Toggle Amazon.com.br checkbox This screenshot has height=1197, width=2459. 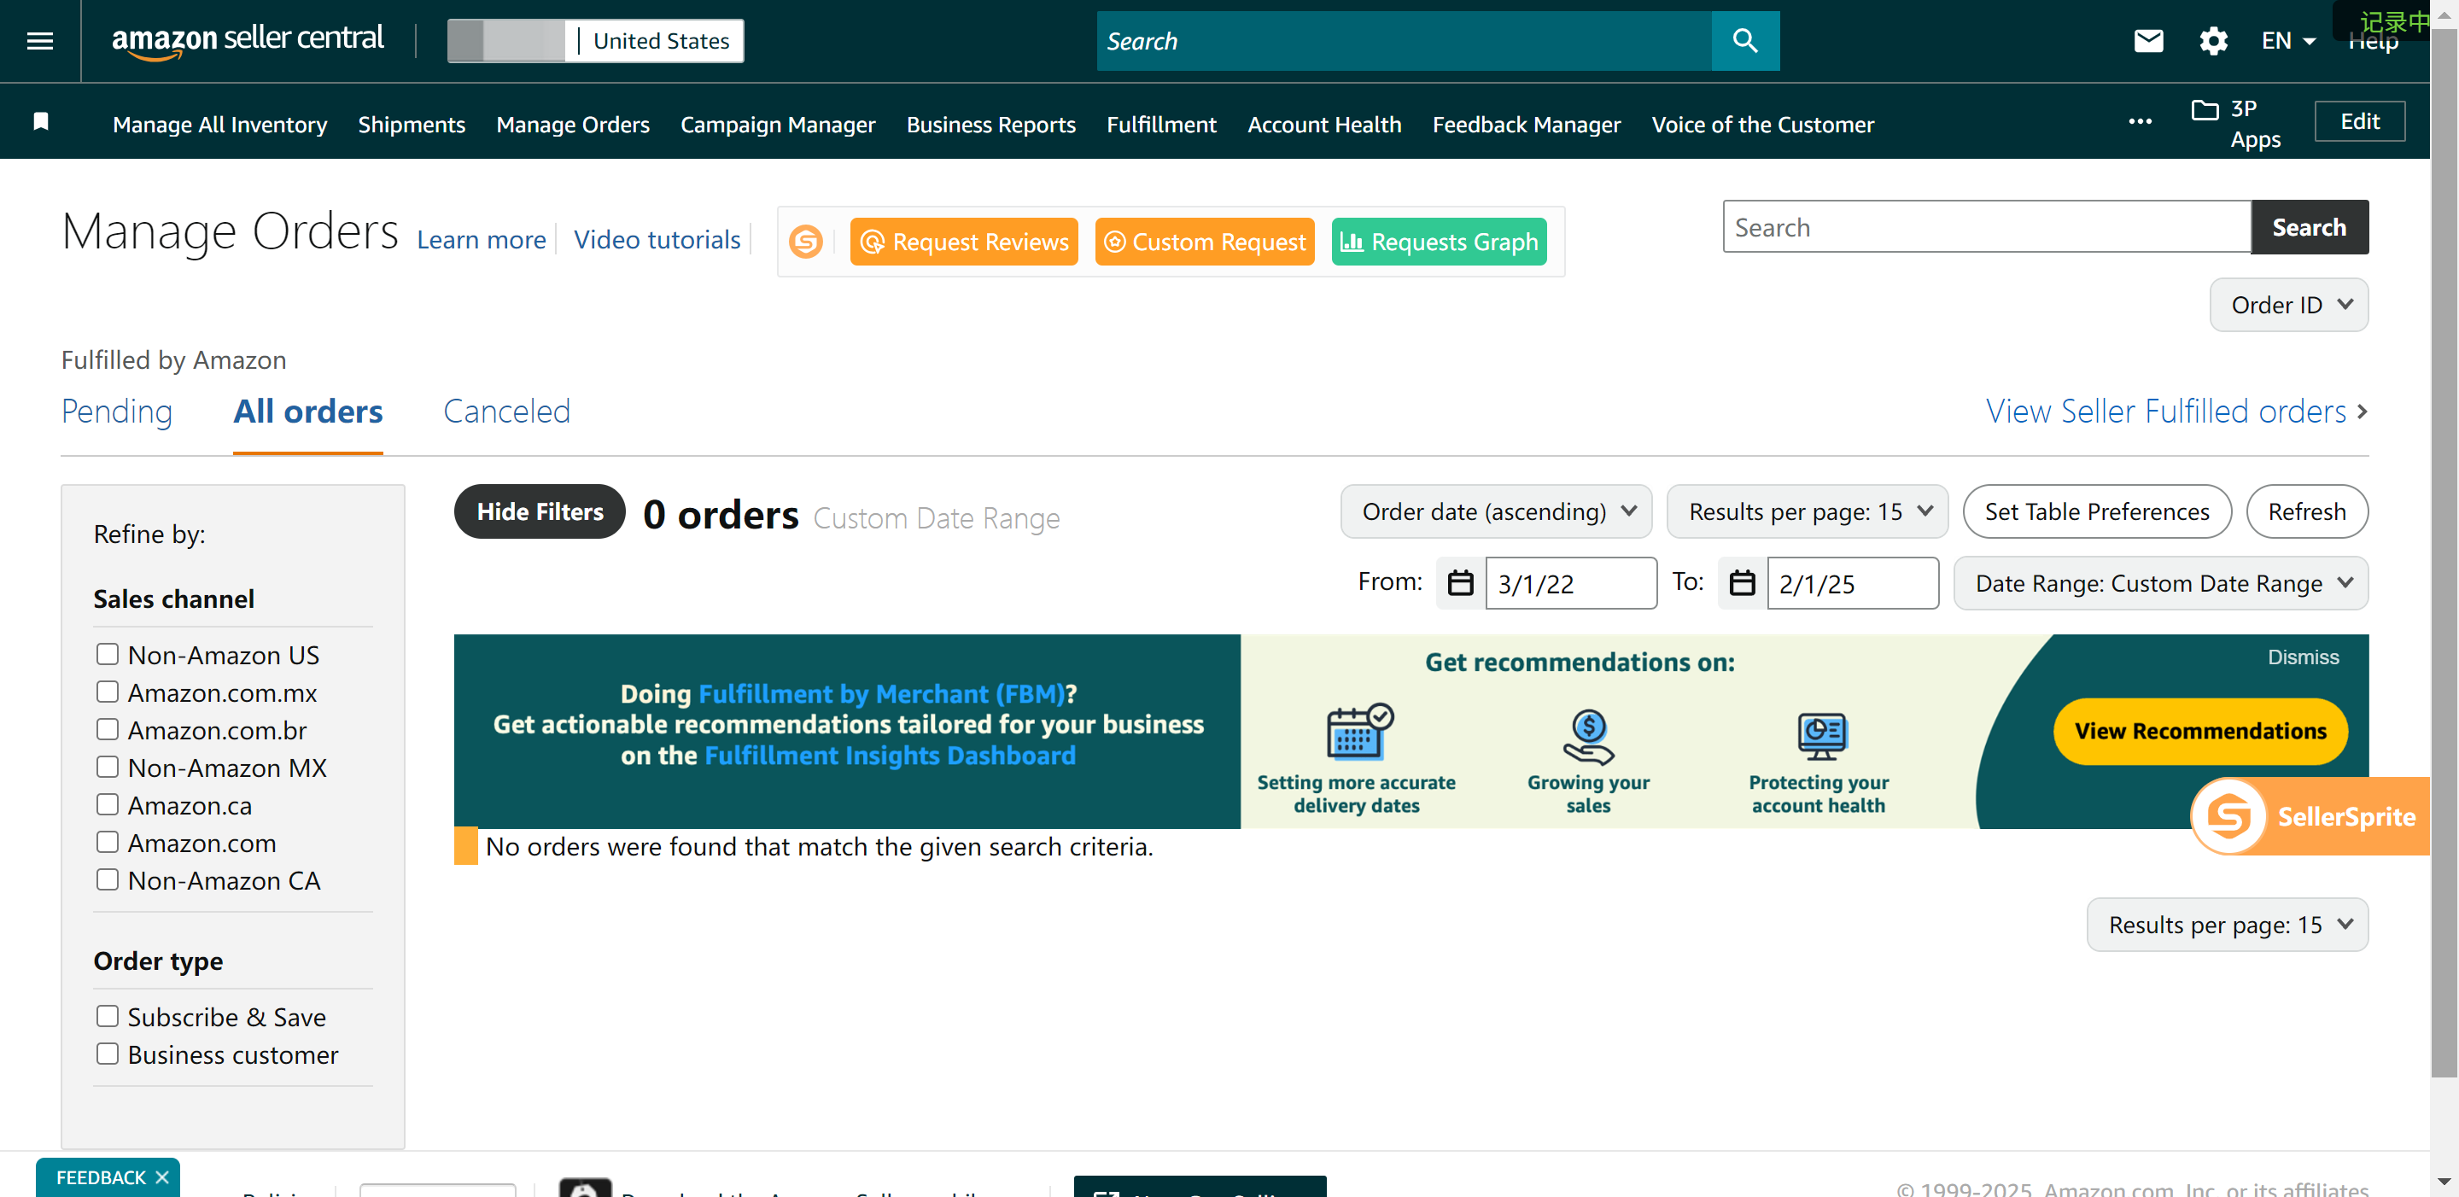107,729
